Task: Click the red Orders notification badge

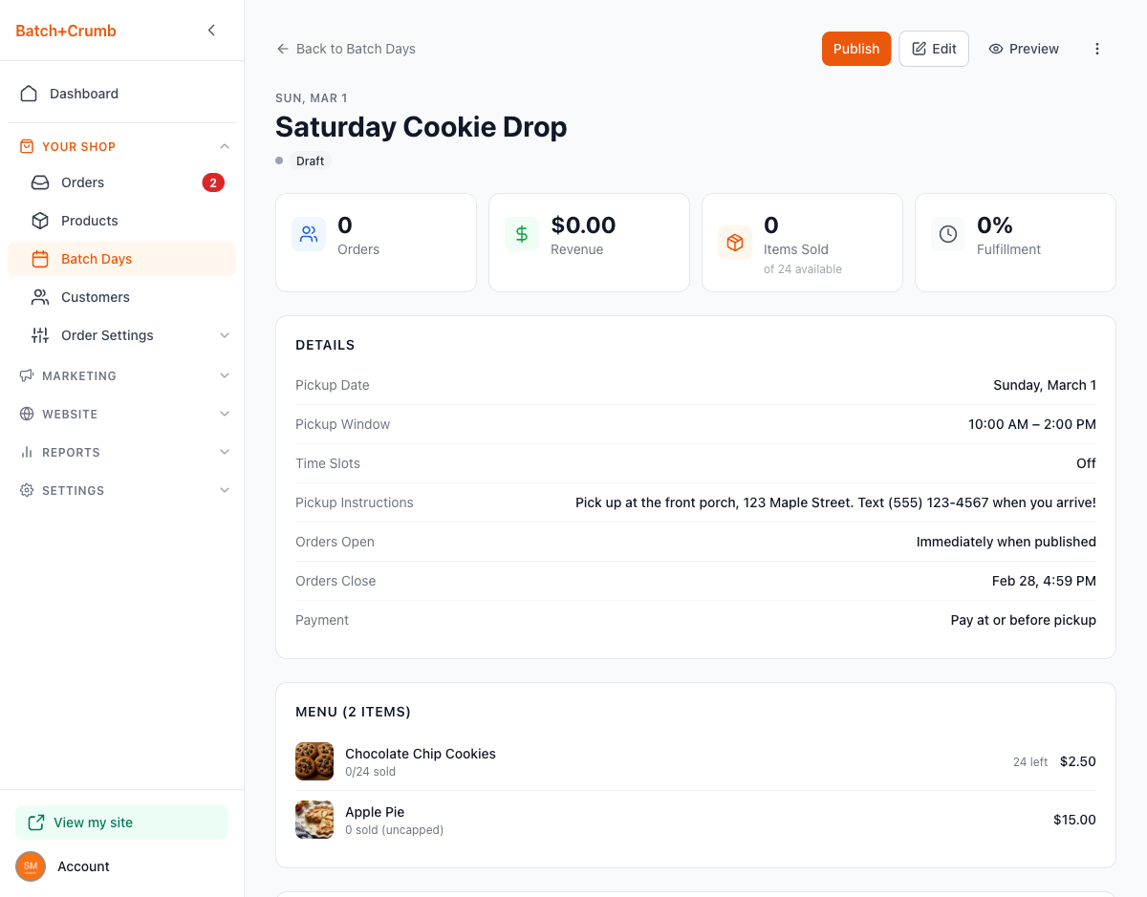Action: coord(212,182)
